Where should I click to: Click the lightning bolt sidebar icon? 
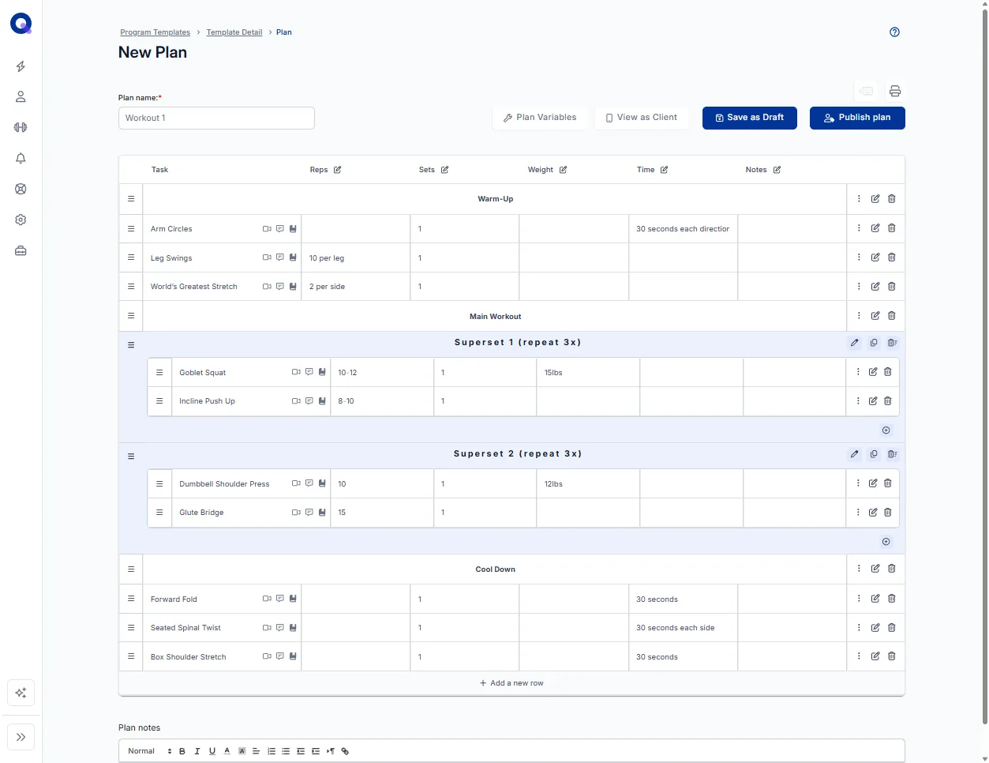[21, 66]
